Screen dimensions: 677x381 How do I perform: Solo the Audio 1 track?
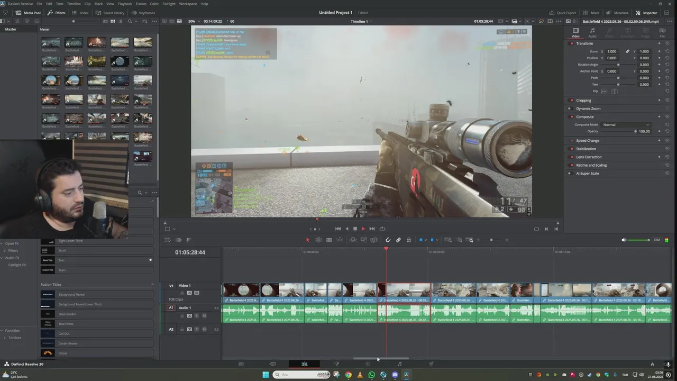click(x=197, y=316)
